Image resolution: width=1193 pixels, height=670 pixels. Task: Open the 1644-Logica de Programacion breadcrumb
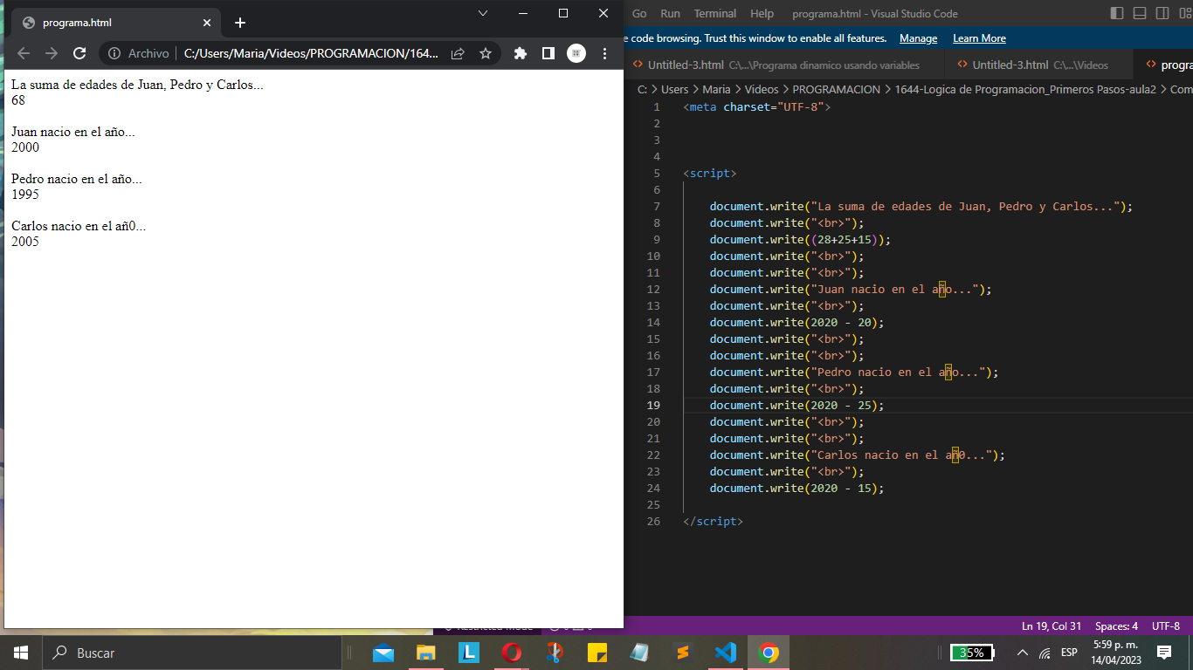(x=1025, y=89)
